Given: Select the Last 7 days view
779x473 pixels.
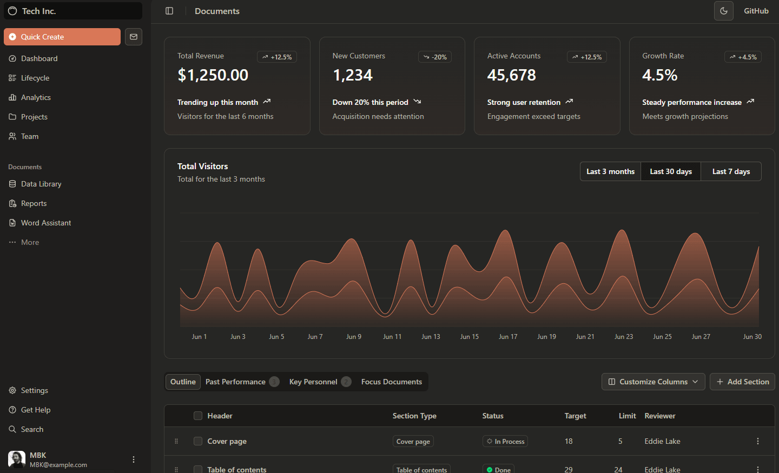Looking at the screenshot, I should pyautogui.click(x=731, y=171).
